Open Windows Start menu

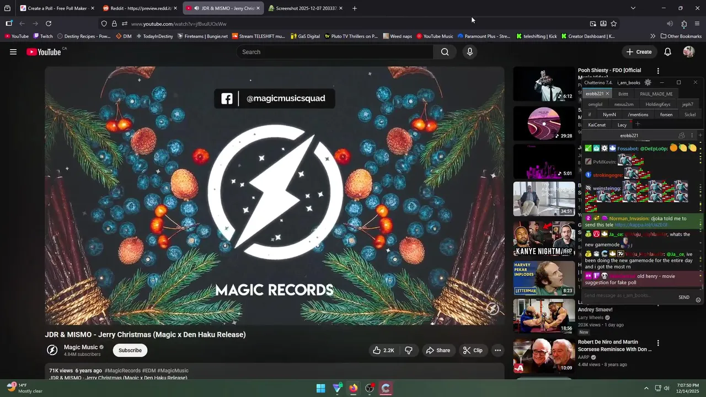pyautogui.click(x=320, y=388)
